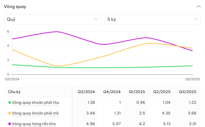Collapse the Vòng quay section chevron
The width and height of the screenshot is (205, 127).
(198, 7)
